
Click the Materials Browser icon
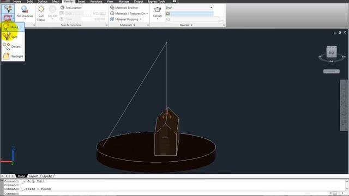tap(112, 8)
